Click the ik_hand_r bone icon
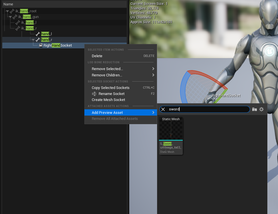This screenshot has width=278, height=214. click(18, 28)
